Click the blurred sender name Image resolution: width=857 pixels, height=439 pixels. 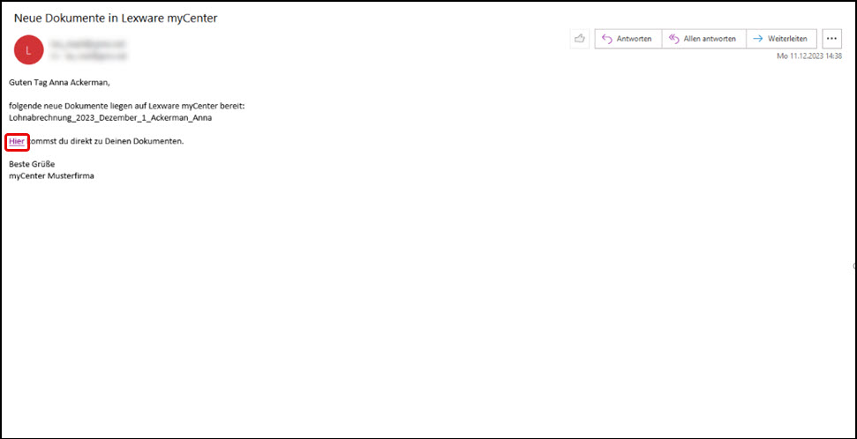(x=88, y=42)
